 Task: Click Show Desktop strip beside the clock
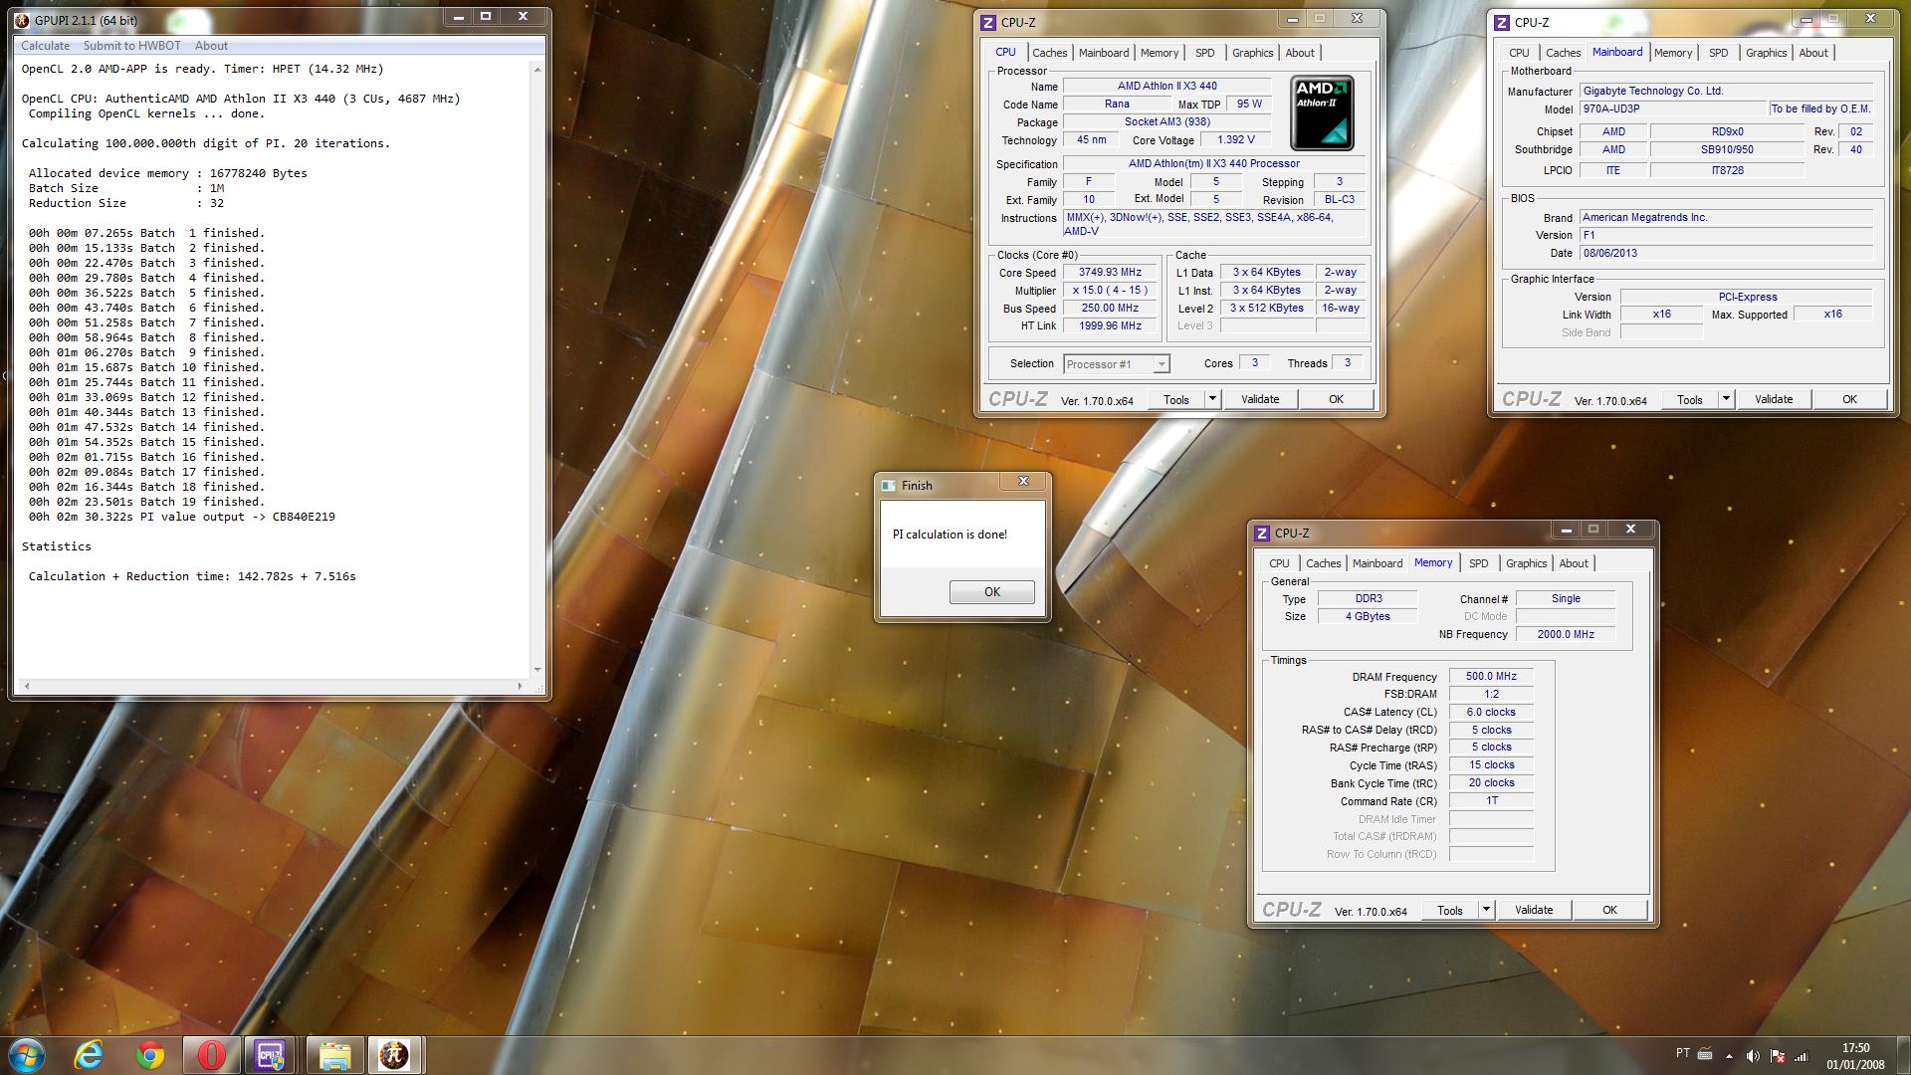[1903, 1056]
